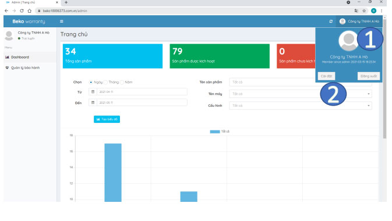Click the Cài đặt button in the profile panel

(327, 76)
